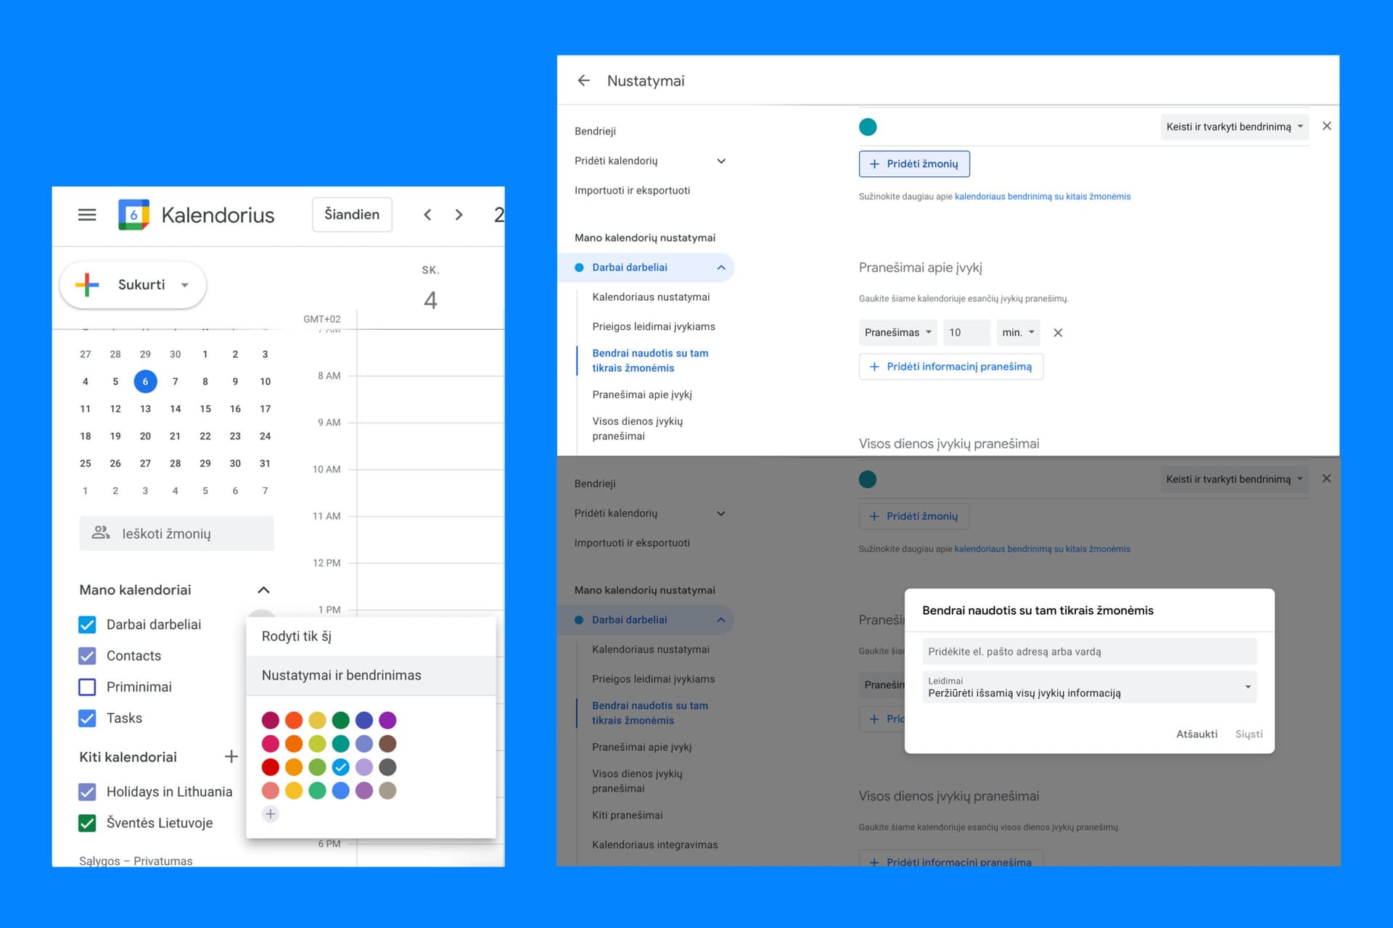This screenshot has height=928, width=1393.
Task: Uncheck the Darbai darbeliai calendar
Action: (87, 625)
